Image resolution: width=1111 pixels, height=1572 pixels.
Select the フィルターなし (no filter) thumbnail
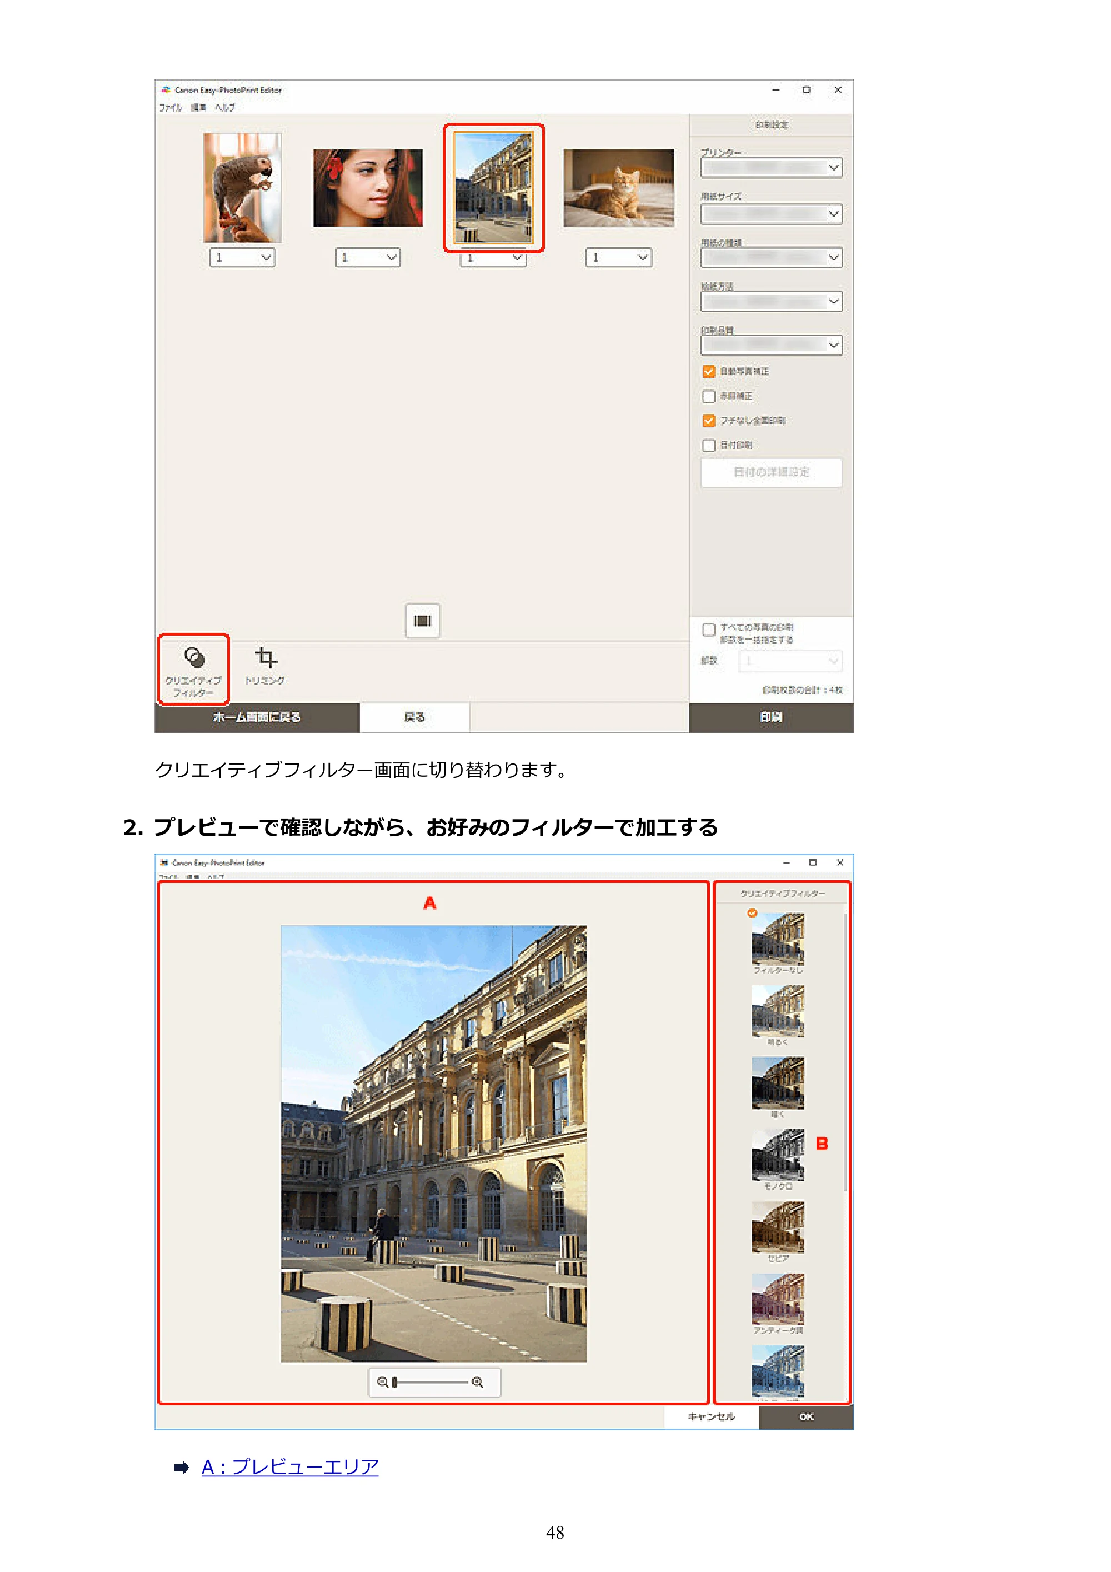[x=778, y=939]
